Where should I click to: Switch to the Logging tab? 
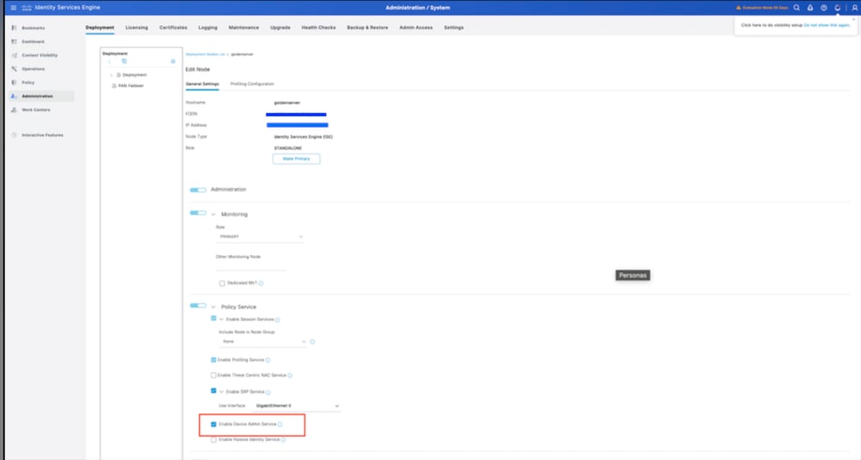(208, 28)
